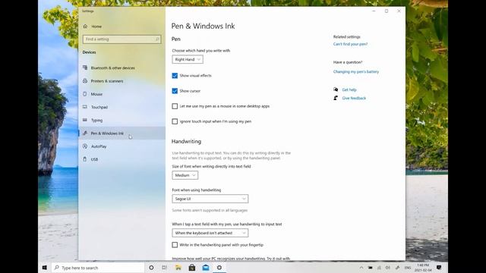Click the Touchpad icon in sidebar
The image size is (486, 273).
(x=85, y=107)
